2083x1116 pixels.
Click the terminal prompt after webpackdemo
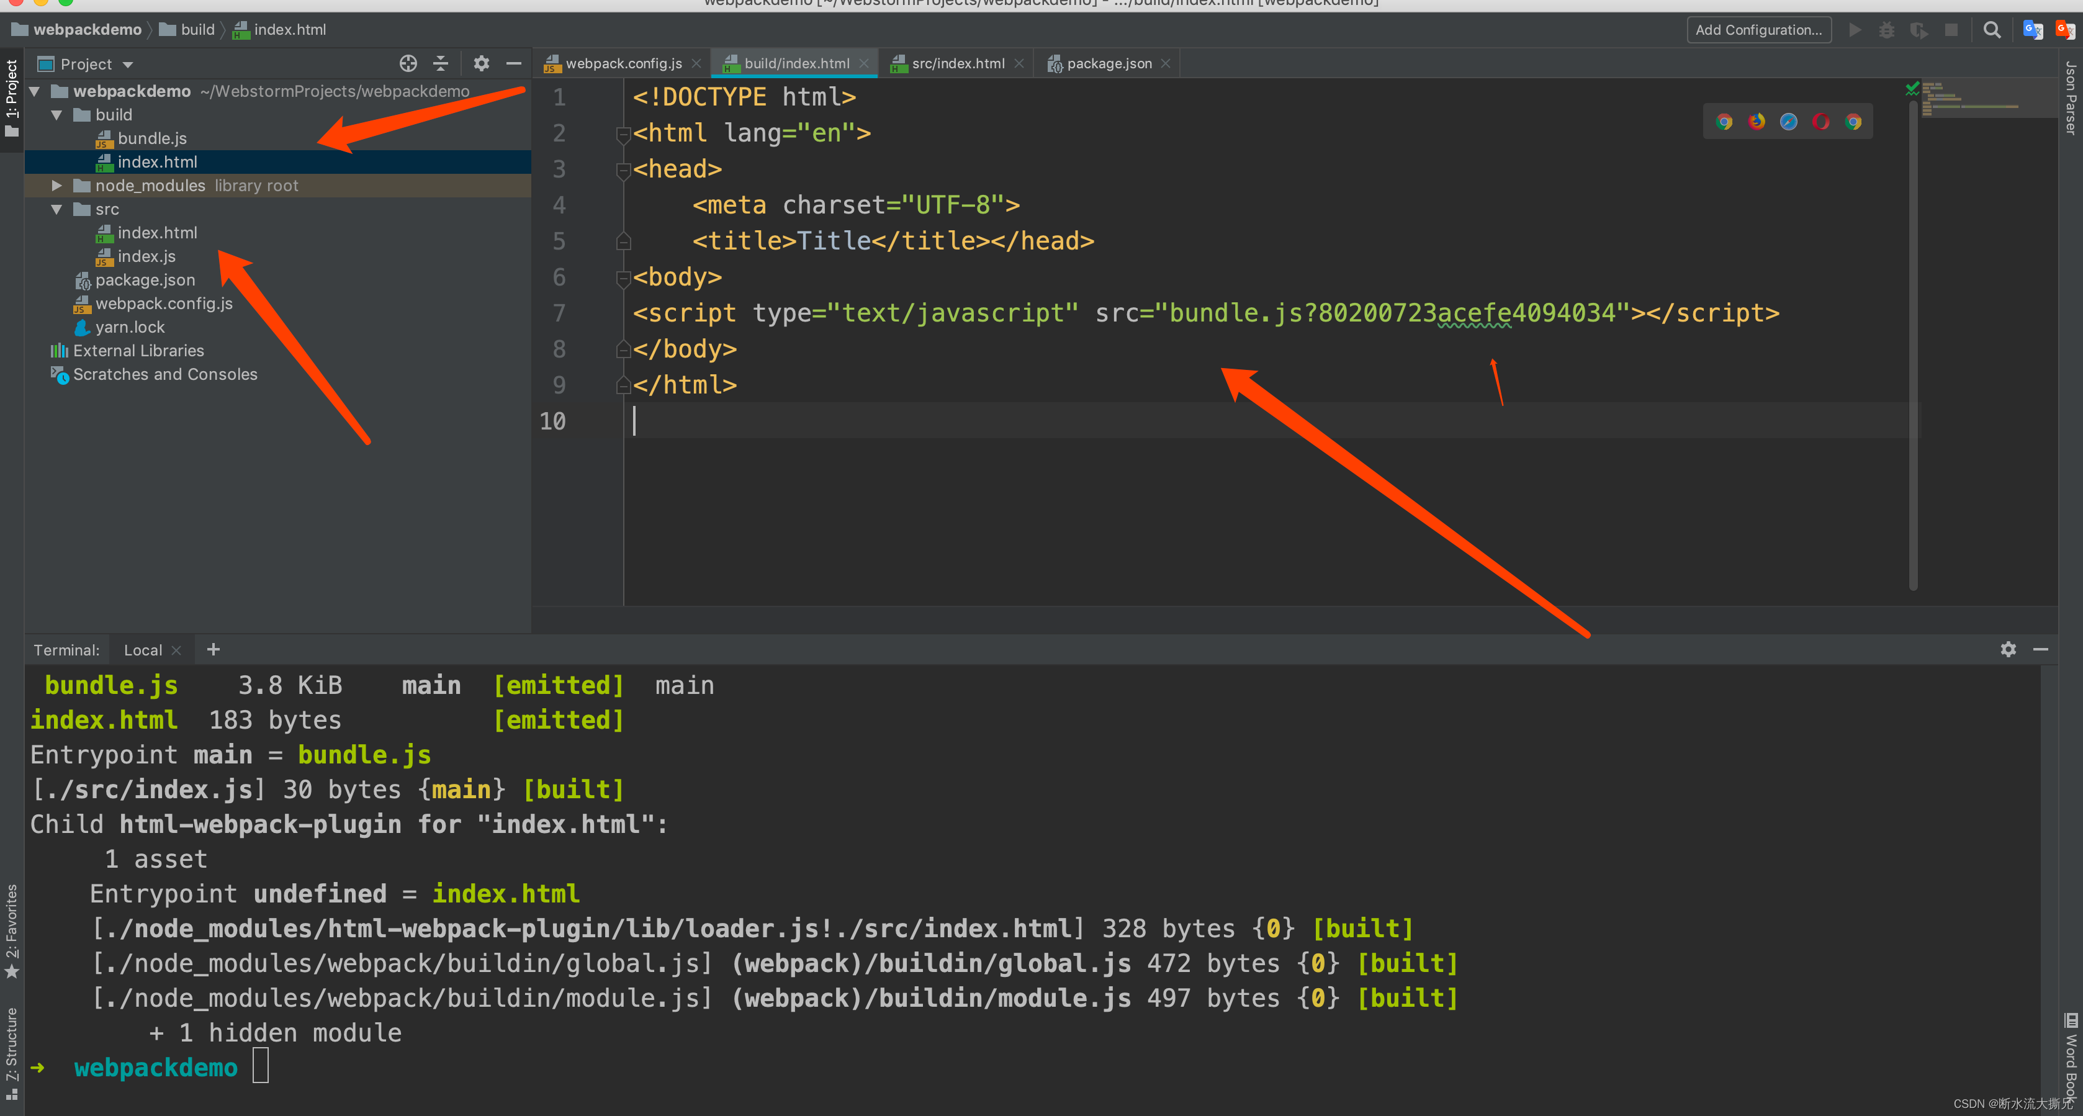[x=261, y=1066]
